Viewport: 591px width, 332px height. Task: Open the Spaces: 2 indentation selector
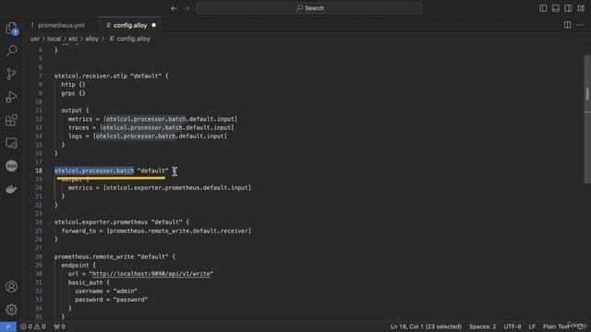tap(482, 326)
